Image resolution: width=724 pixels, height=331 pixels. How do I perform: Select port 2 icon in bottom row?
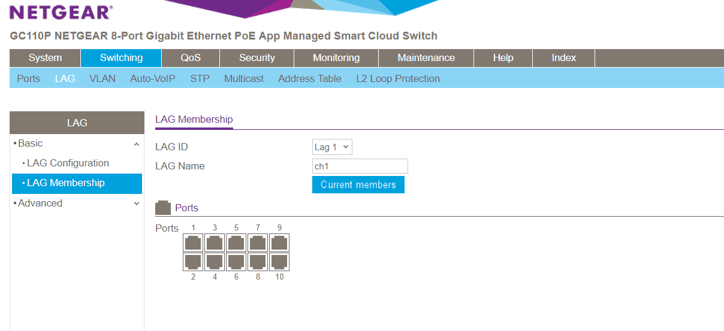click(x=193, y=262)
